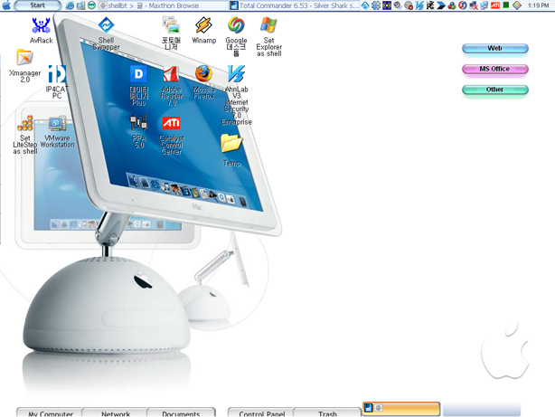Image resolution: width=555 pixels, height=417 pixels.
Task: Open the Set Explorer as shell icon
Action: coord(269,36)
